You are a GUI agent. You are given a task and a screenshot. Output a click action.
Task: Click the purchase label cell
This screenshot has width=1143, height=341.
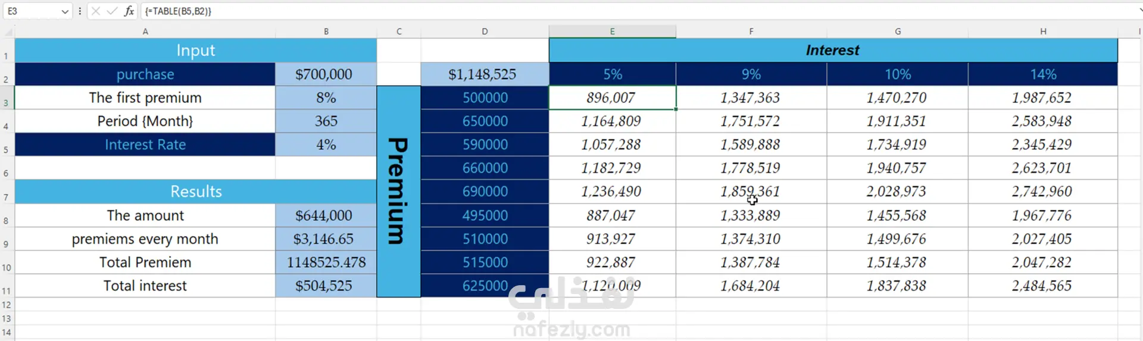click(145, 74)
